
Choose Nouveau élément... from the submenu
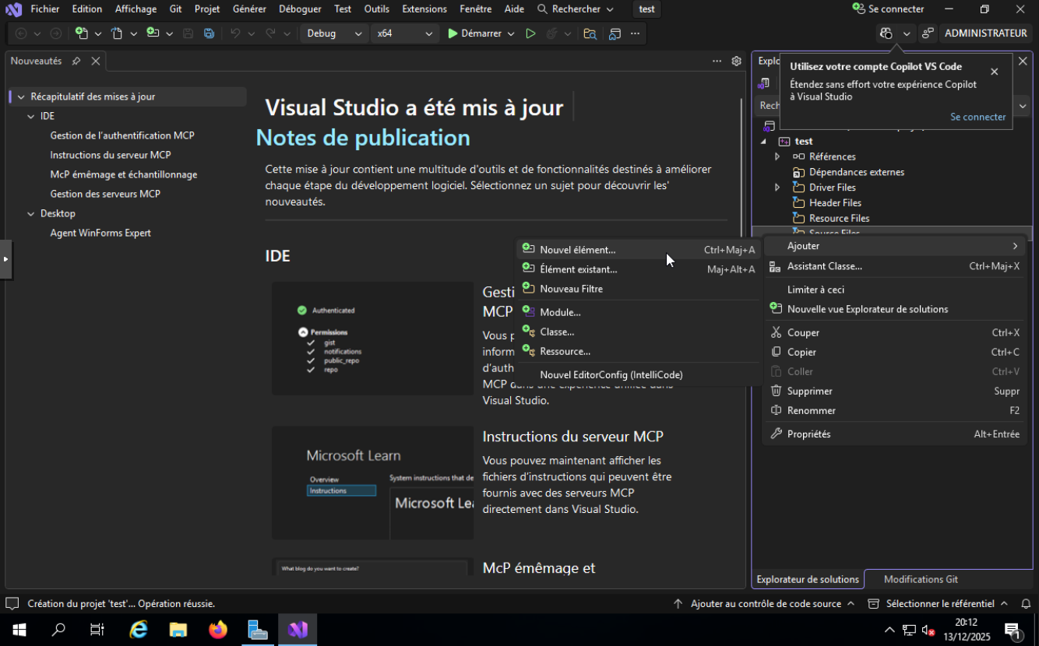638,250
